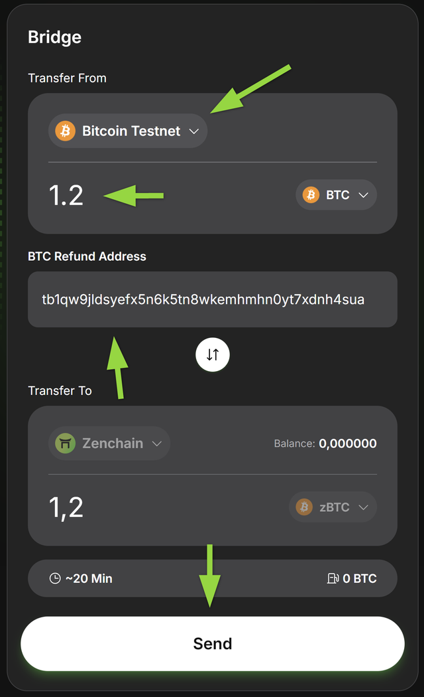Click the clock icon by ~20 Min
The height and width of the screenshot is (697, 424).
click(x=55, y=578)
